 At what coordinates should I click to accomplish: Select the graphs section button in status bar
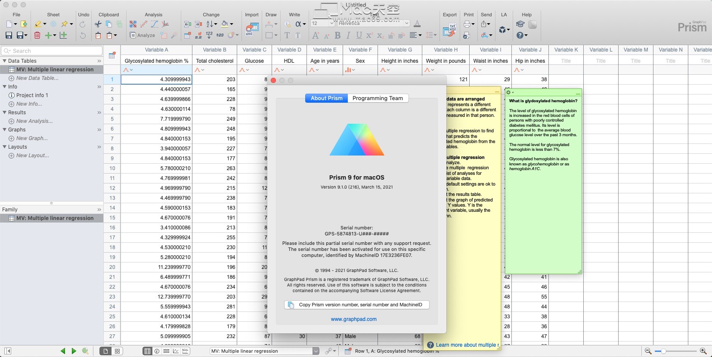click(x=176, y=351)
